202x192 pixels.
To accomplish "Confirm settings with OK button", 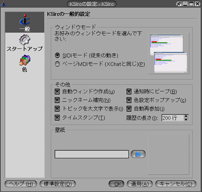I will pyautogui.click(x=116, y=184).
